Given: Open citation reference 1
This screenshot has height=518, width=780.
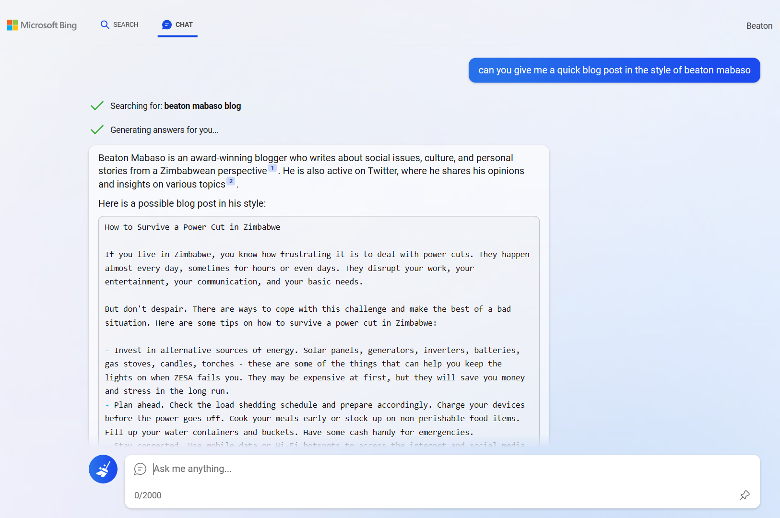Looking at the screenshot, I should tap(272, 168).
